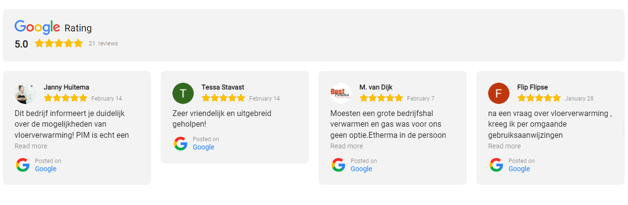Expand M. van Dijk's review with Read more
Screen dimensions: 628x205
(x=346, y=146)
